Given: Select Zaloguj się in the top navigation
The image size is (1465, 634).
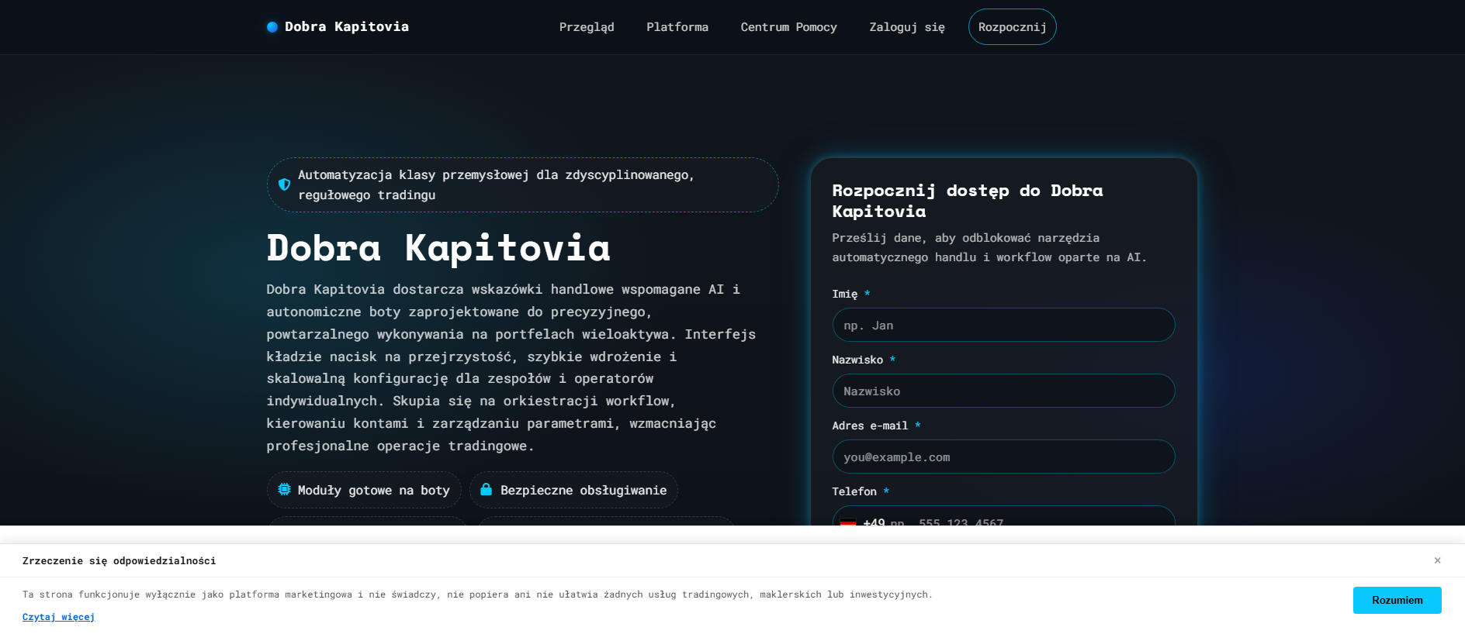Looking at the screenshot, I should pos(907,27).
